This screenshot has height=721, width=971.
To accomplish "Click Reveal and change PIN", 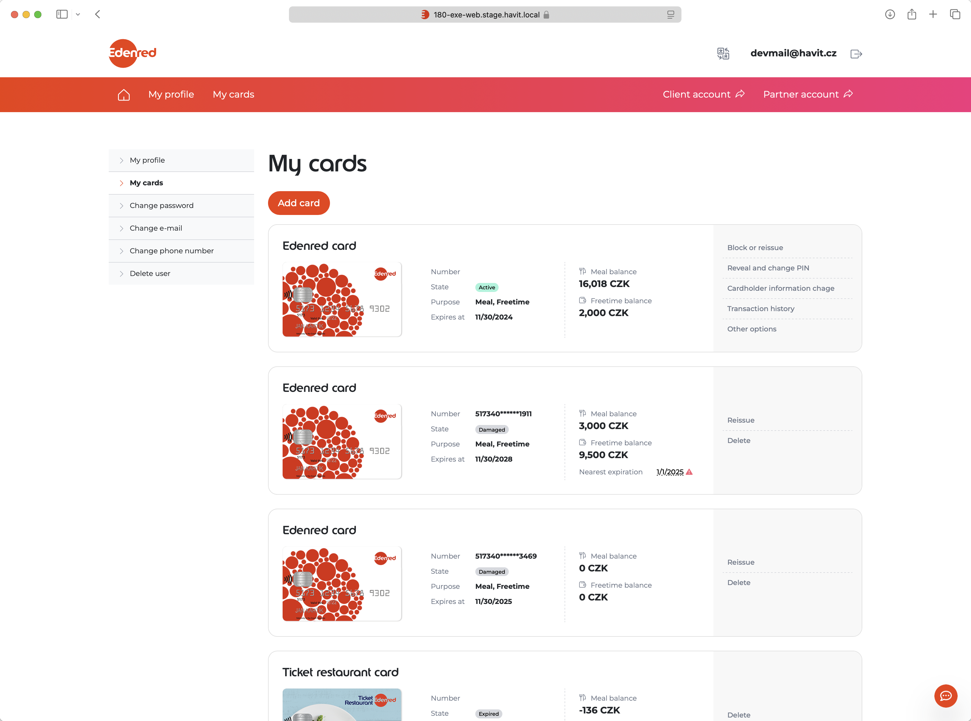I will [x=768, y=268].
